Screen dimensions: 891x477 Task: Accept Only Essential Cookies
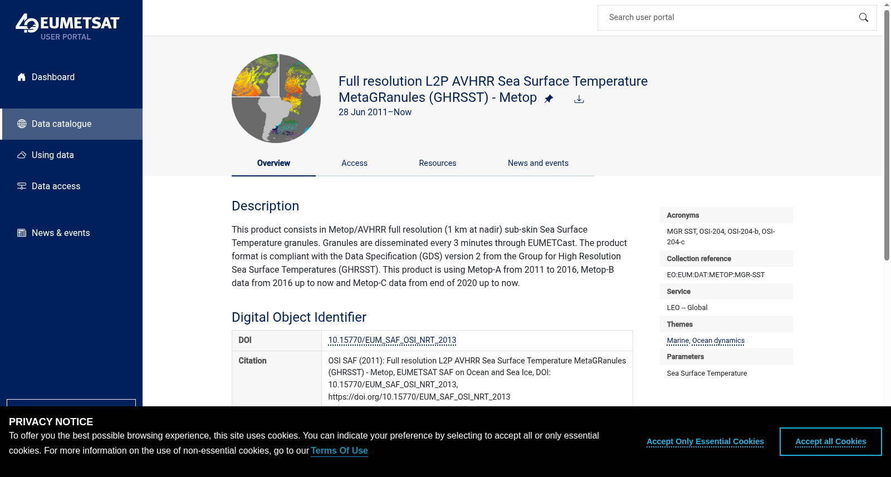705,441
